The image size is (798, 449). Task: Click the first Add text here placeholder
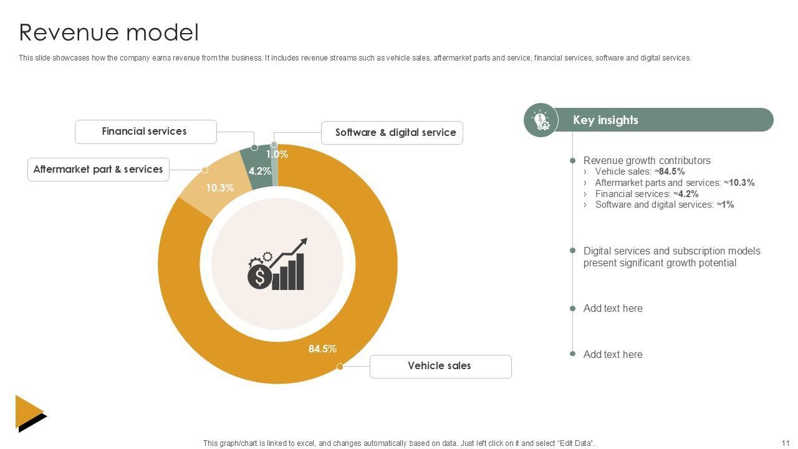pos(613,308)
